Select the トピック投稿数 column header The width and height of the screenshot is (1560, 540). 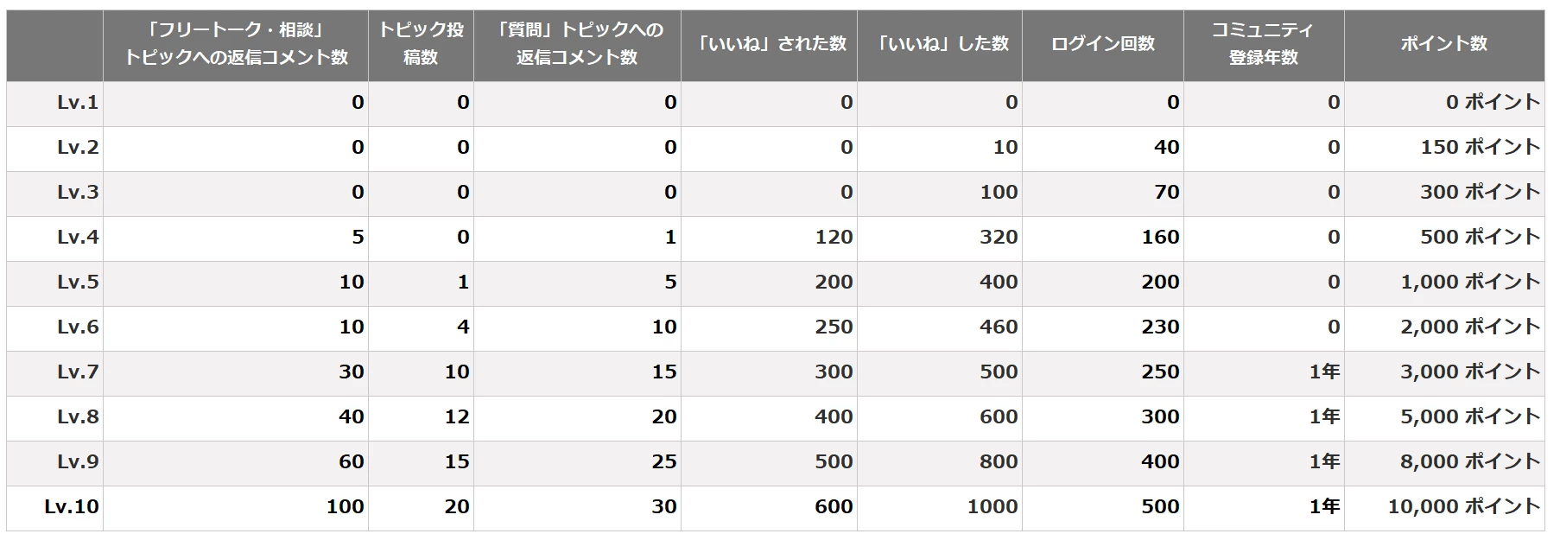421,43
